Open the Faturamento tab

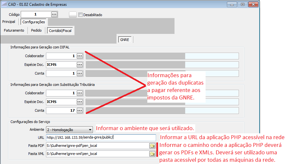pyautogui.click(x=14, y=30)
